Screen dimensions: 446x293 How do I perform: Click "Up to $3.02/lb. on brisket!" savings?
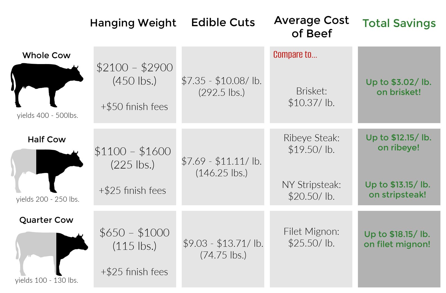[399, 87]
